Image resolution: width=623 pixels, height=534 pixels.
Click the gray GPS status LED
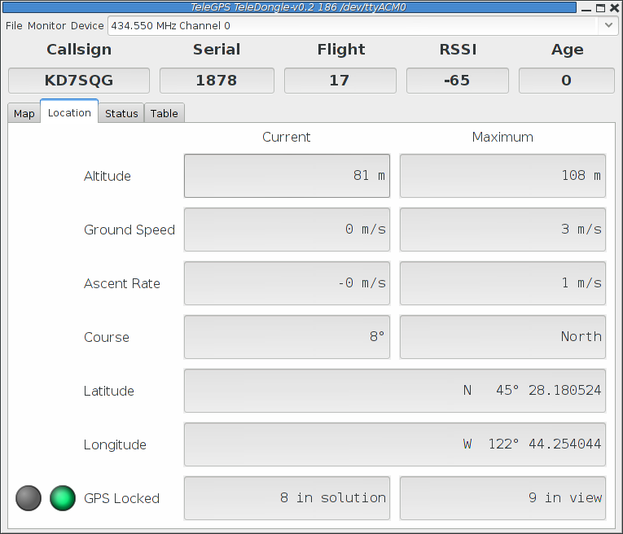(29, 498)
